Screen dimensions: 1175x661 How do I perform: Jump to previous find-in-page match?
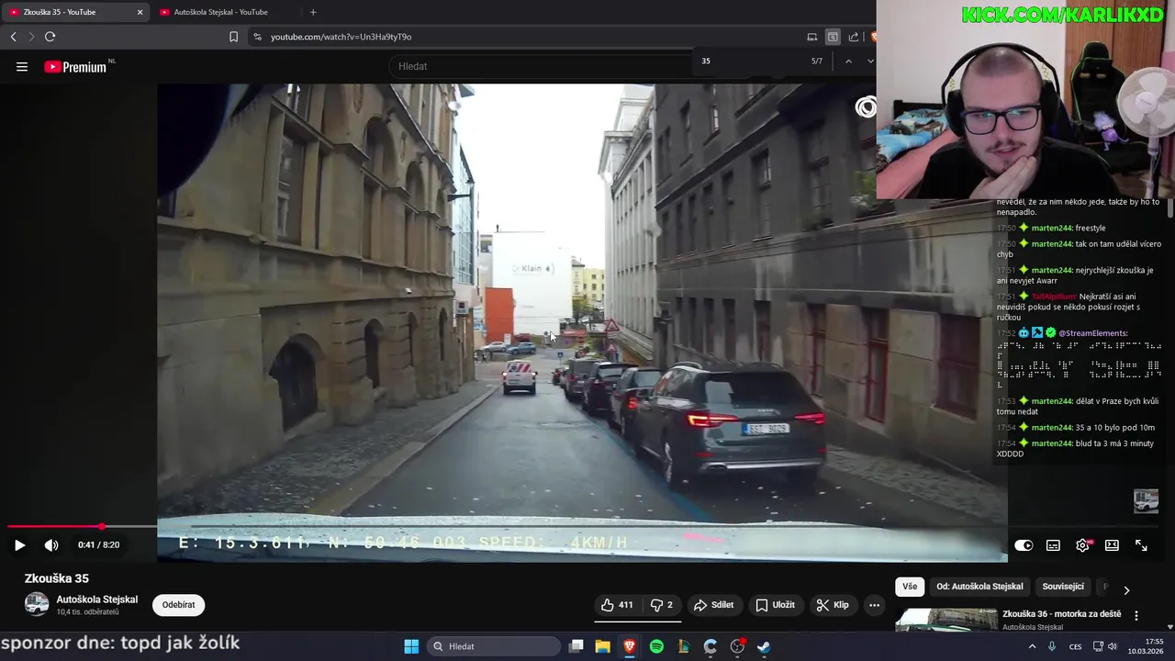[x=848, y=62]
